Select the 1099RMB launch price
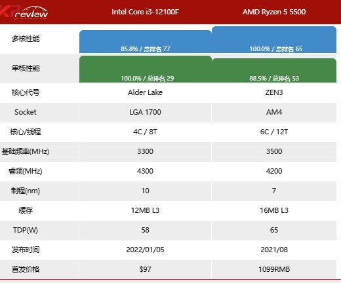This screenshot has width=341, height=283. click(x=274, y=269)
